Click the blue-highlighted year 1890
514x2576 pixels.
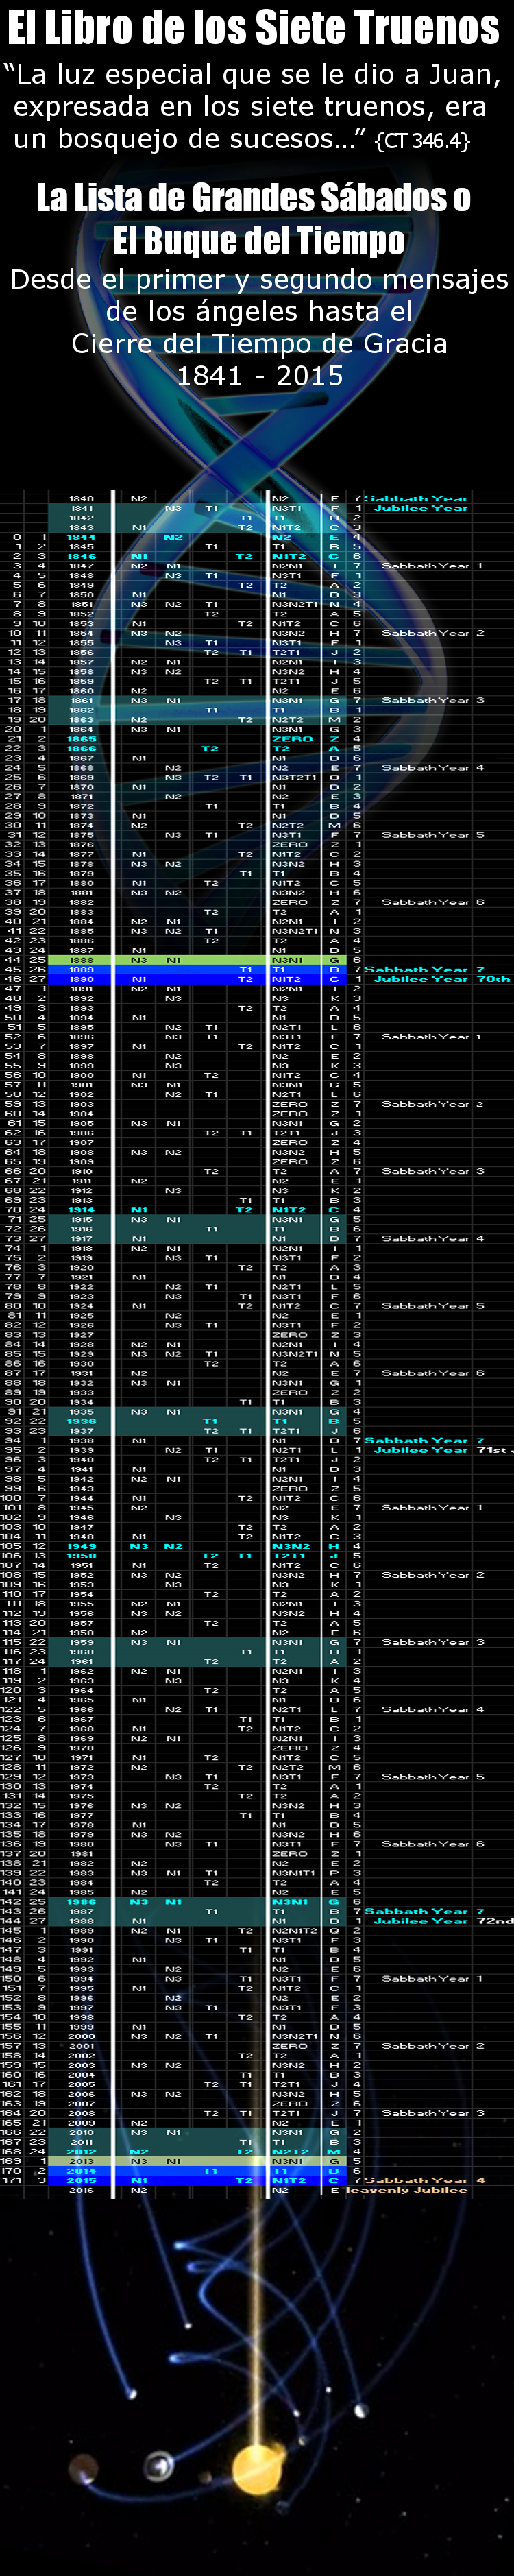tap(81, 979)
